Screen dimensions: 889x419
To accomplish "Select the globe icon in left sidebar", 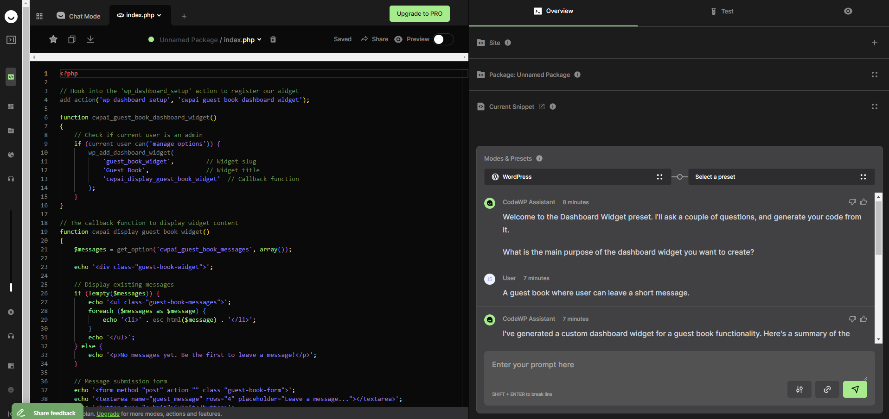I will [x=11, y=155].
